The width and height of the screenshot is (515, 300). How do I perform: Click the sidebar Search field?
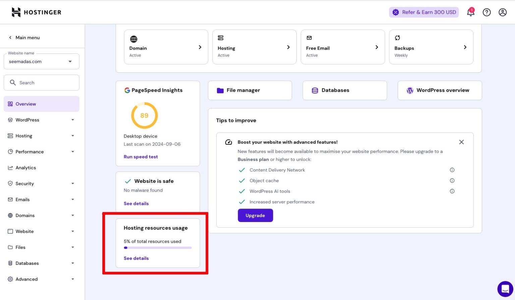[x=42, y=83]
